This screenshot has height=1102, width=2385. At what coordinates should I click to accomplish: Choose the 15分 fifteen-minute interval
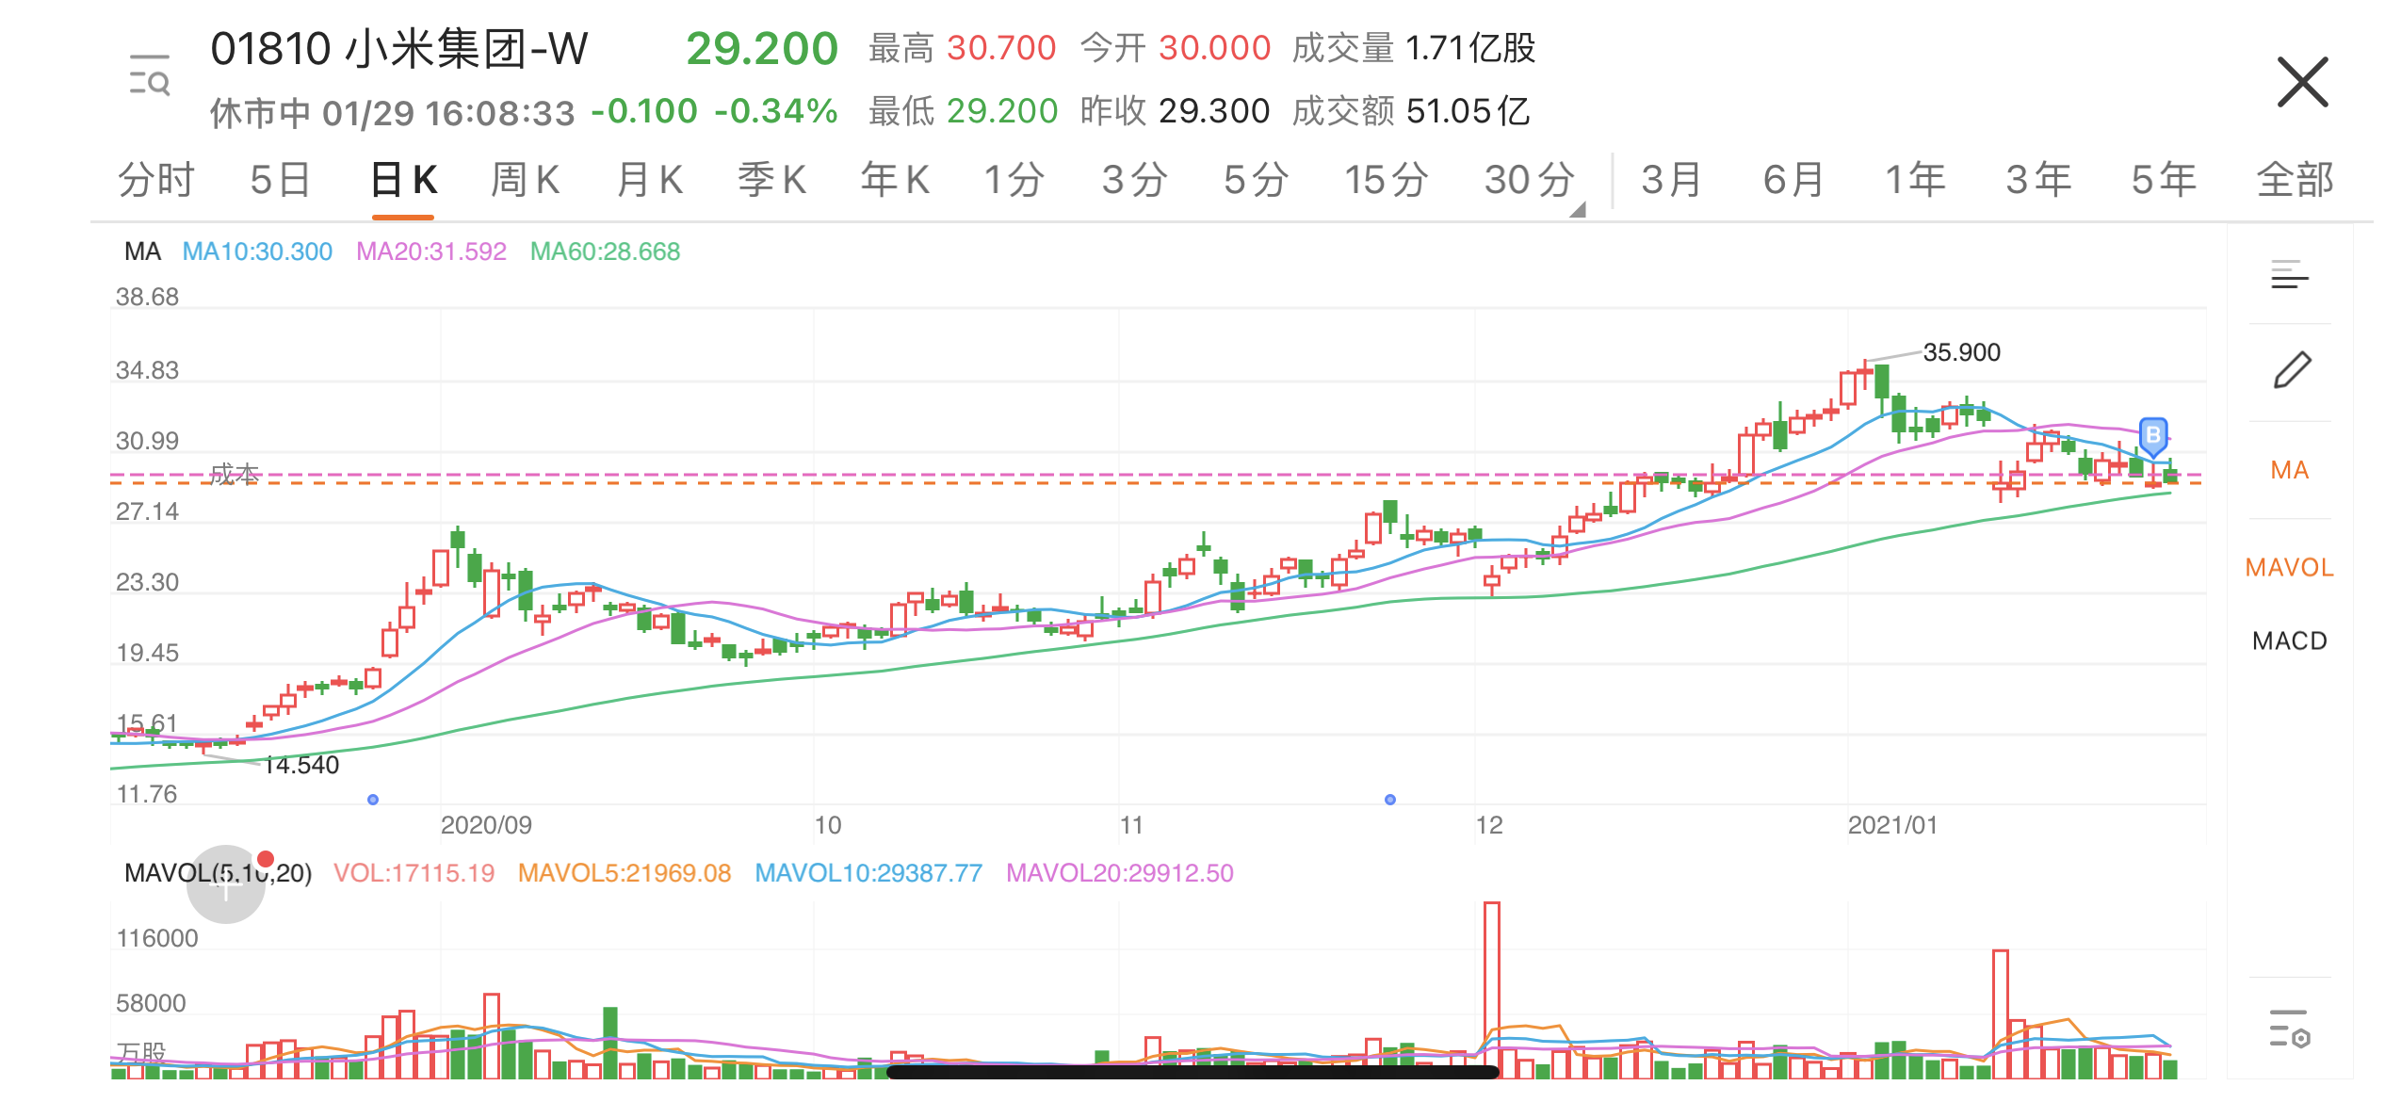pyautogui.click(x=1387, y=179)
